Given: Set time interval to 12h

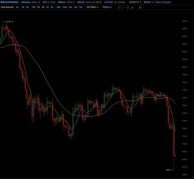Looking at the screenshot, I should pos(34,7).
